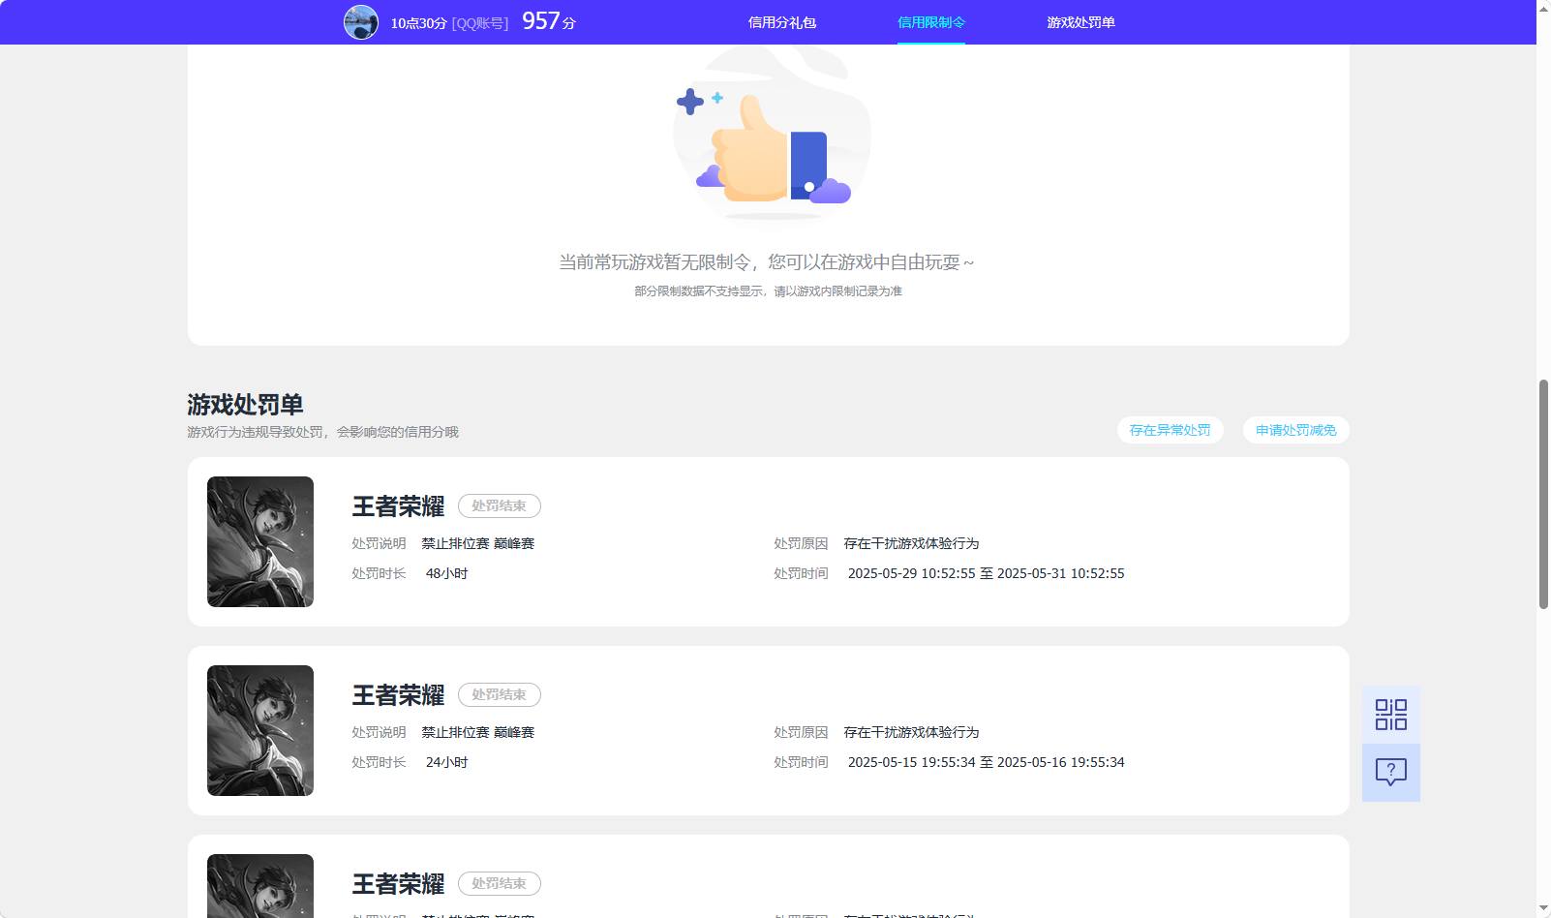Viewport: 1551px width, 918px height.
Task: Go to the 游戏处罚单 tab
Action: pos(1080,22)
